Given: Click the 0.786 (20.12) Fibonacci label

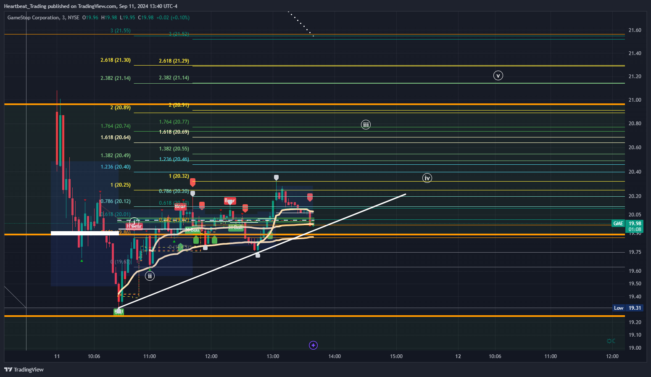Looking at the screenshot, I should click(x=116, y=201).
